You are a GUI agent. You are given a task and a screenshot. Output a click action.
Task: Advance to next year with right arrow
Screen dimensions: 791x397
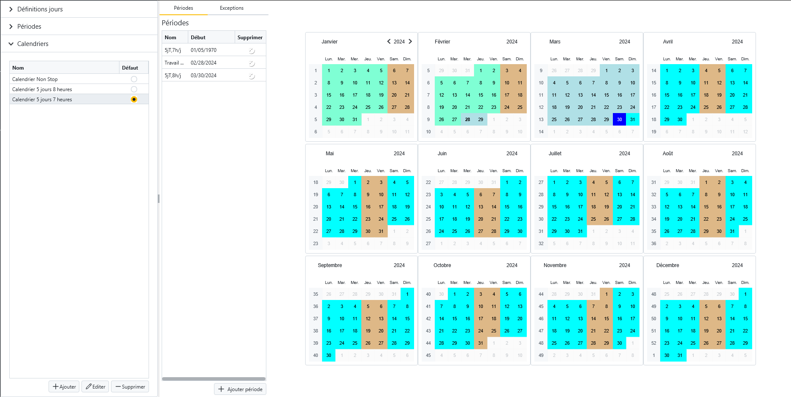point(410,41)
